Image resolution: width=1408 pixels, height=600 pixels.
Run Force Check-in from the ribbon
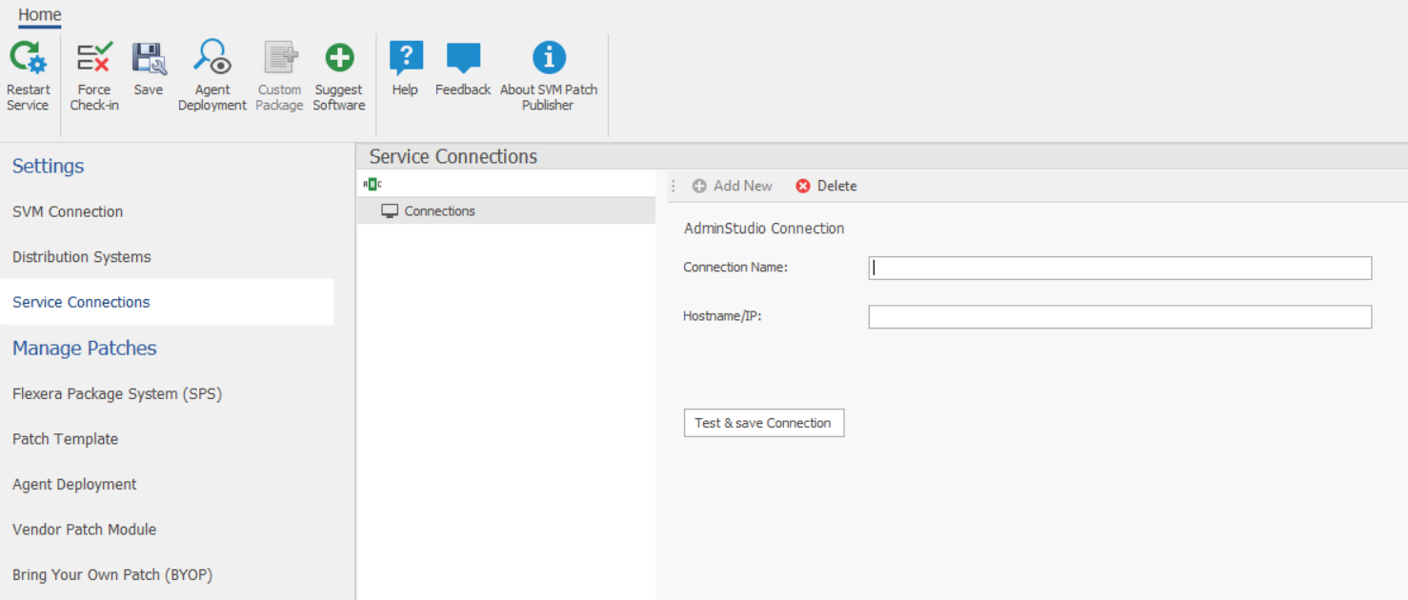click(94, 59)
